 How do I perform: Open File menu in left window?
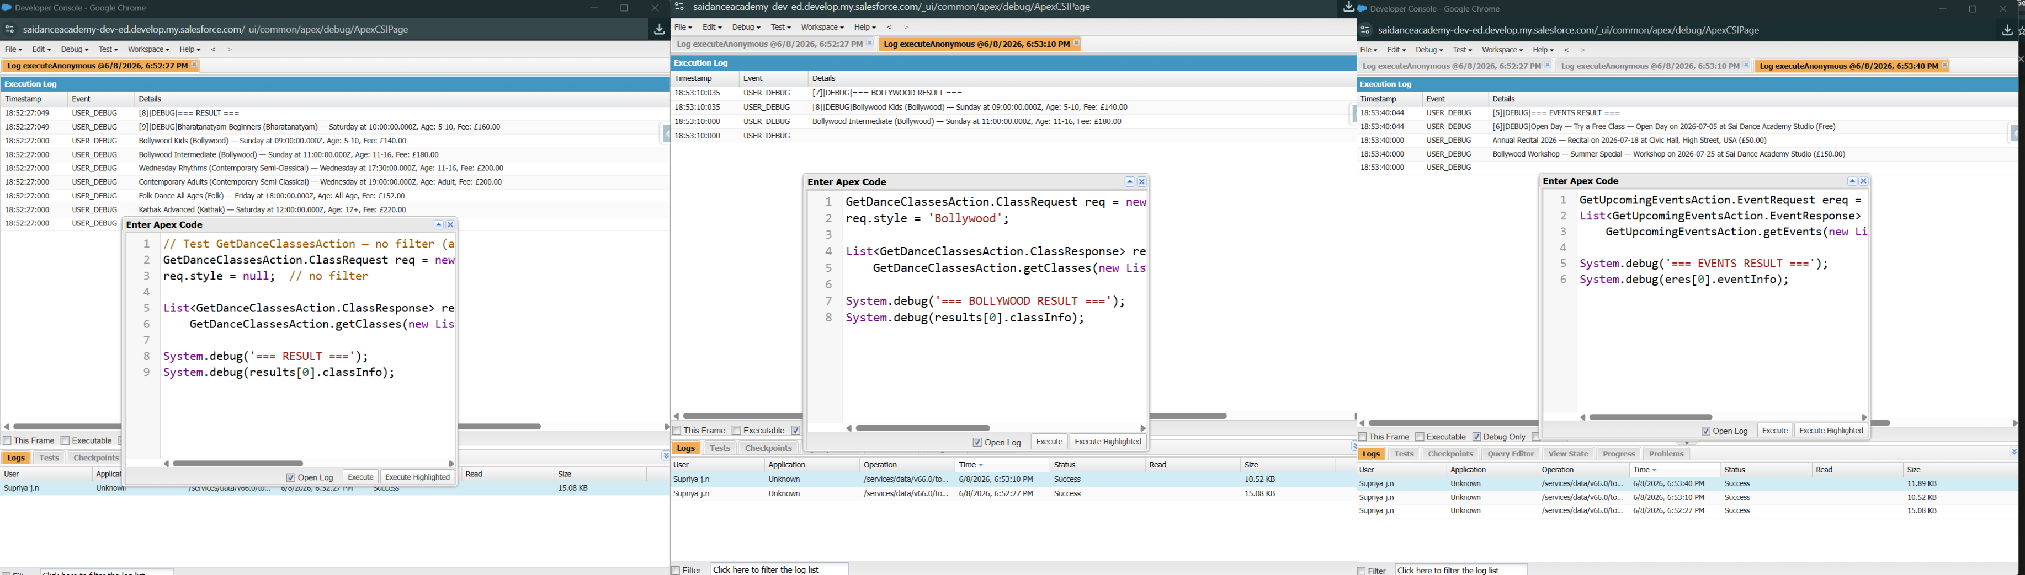pos(13,50)
